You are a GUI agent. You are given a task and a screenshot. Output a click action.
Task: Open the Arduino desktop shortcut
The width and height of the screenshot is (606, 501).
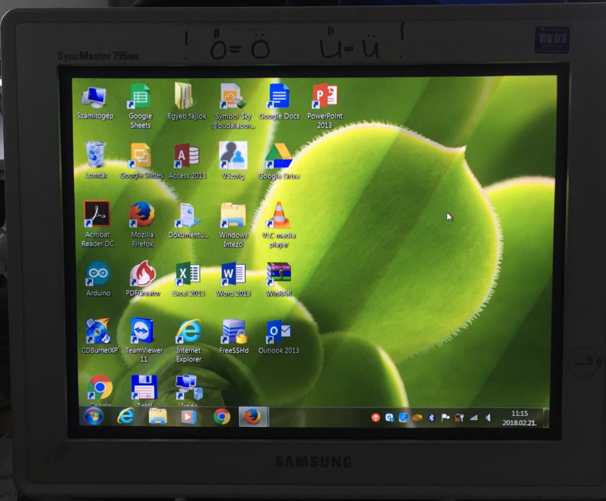click(98, 279)
